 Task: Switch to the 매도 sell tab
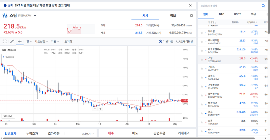click(x=135, y=133)
